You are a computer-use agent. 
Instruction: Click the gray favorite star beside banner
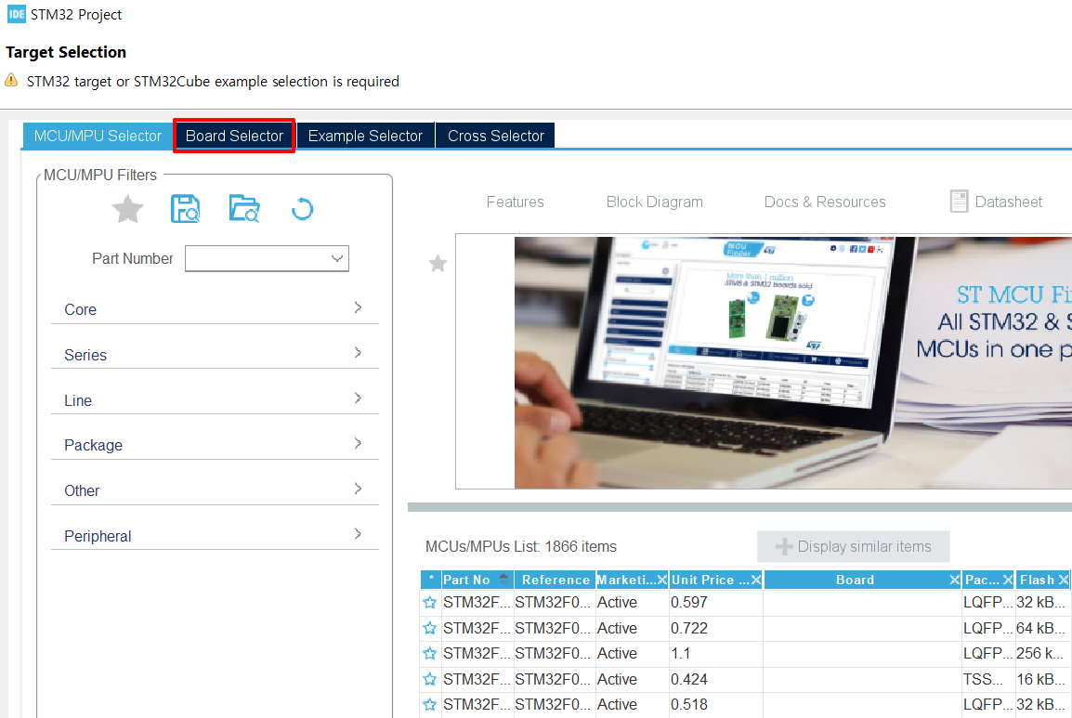(x=438, y=263)
